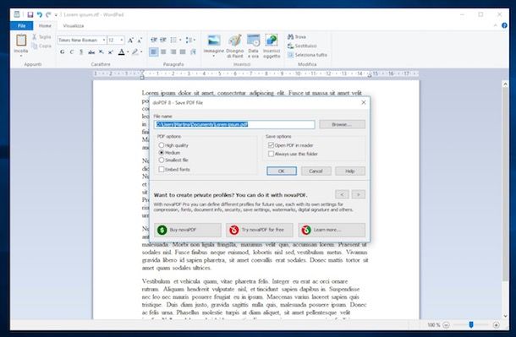
Task: Toggle the Embed fonts checkbox
Action: (x=162, y=169)
